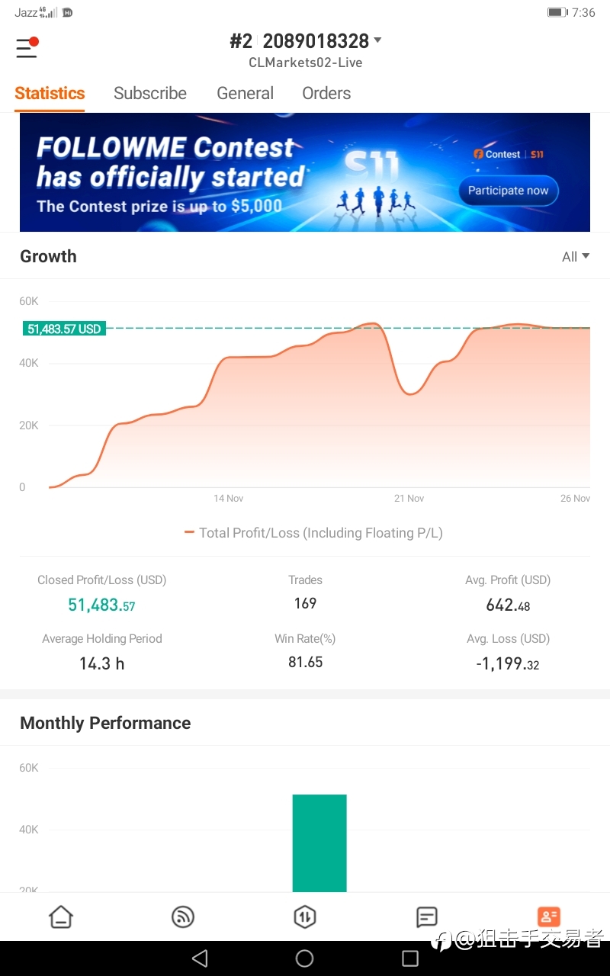610x976 pixels.
Task: Open the FOLLOWME Contest banner
Action: tap(305, 172)
